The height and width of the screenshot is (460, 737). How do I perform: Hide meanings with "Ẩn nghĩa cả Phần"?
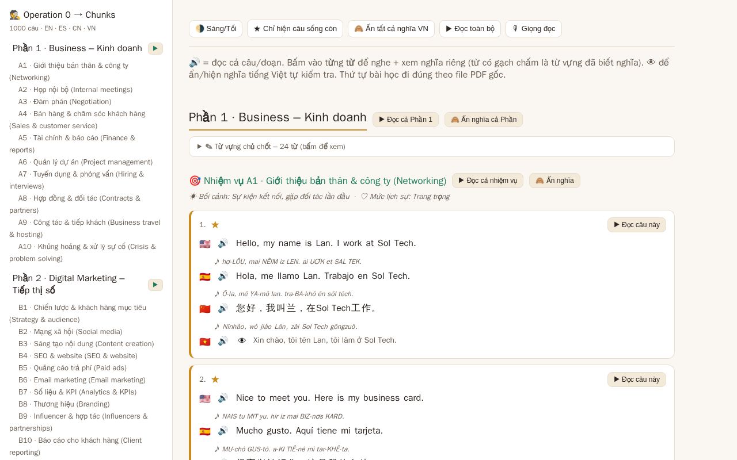click(484, 120)
